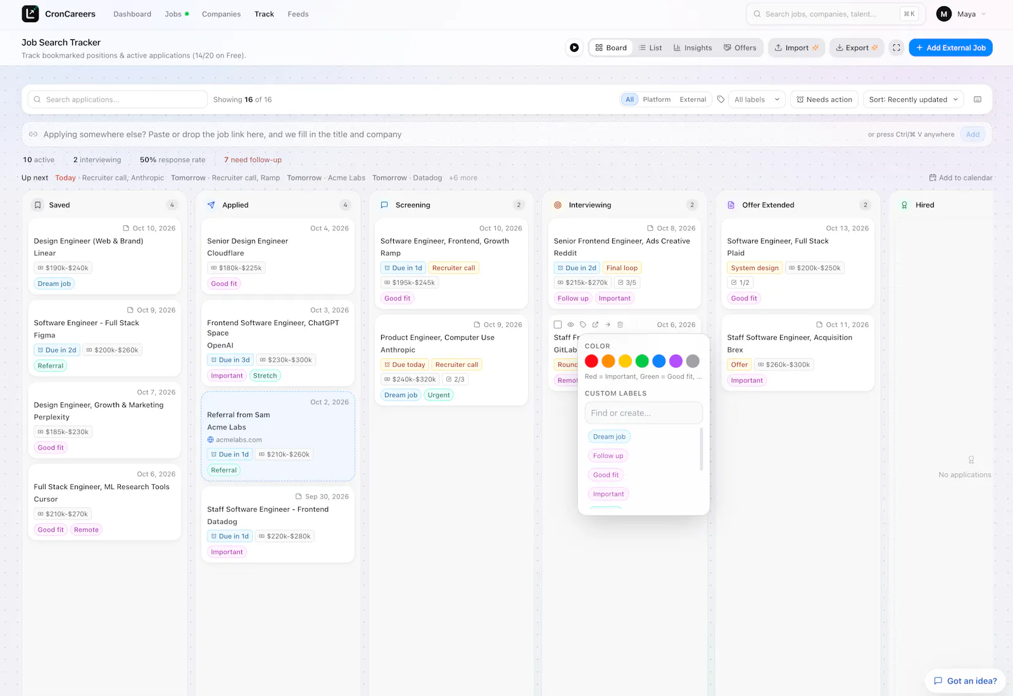The width and height of the screenshot is (1013, 696).
Task: Click the Import button
Action: (x=796, y=47)
